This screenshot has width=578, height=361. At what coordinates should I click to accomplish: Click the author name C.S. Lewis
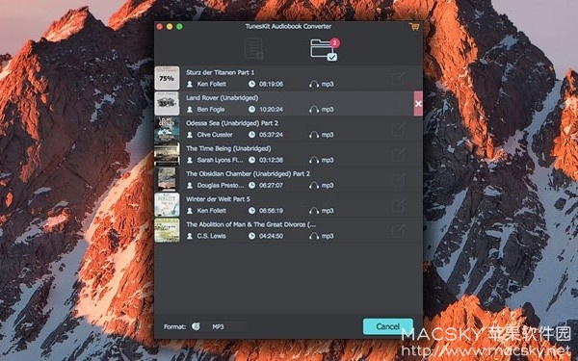point(211,236)
